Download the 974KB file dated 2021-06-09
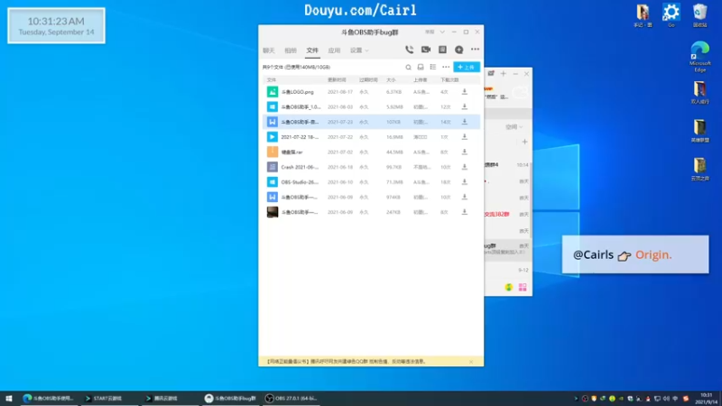This screenshot has height=406, width=722. 464,197
